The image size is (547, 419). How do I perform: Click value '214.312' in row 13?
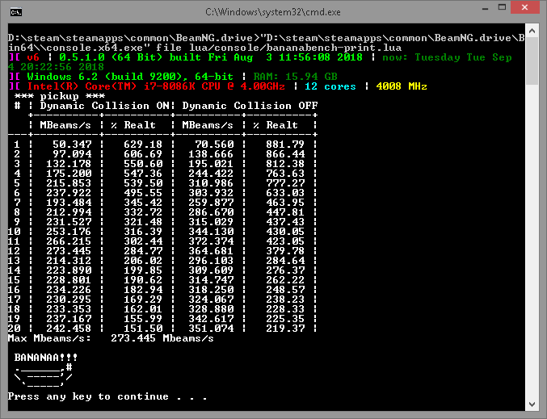click(69, 261)
